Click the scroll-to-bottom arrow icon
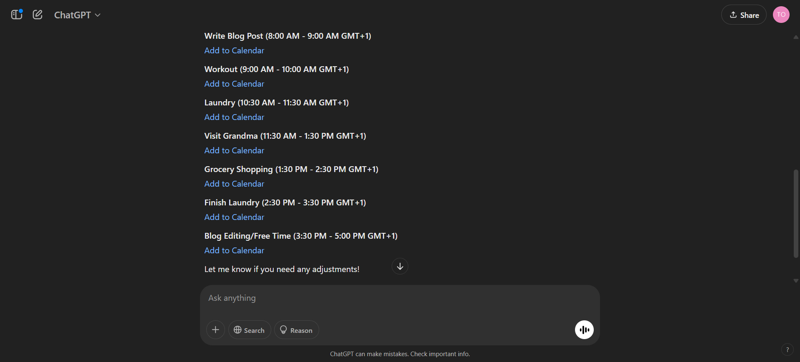This screenshot has width=800, height=362. coord(400,266)
